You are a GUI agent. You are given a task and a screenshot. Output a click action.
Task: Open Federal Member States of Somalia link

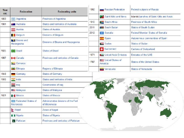click(x=149, y=33)
